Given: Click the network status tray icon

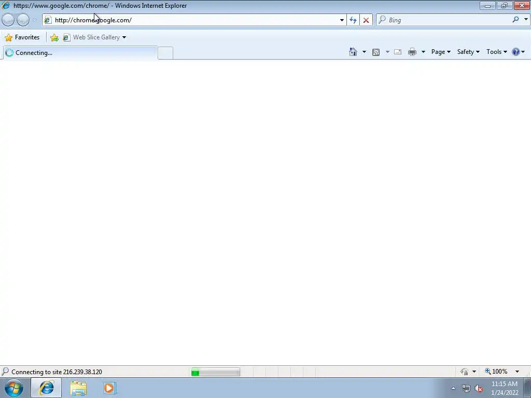Looking at the screenshot, I should [466, 389].
